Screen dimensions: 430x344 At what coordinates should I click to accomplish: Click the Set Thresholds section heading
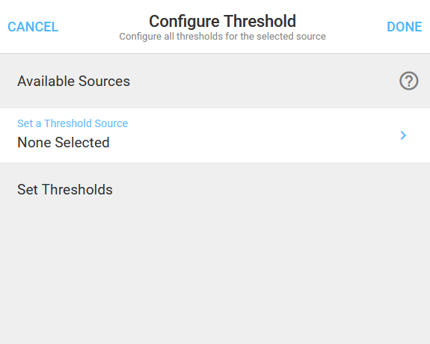pyautogui.click(x=65, y=189)
